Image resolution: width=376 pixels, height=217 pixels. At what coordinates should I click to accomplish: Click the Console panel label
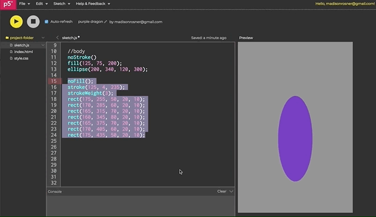(x=55, y=191)
